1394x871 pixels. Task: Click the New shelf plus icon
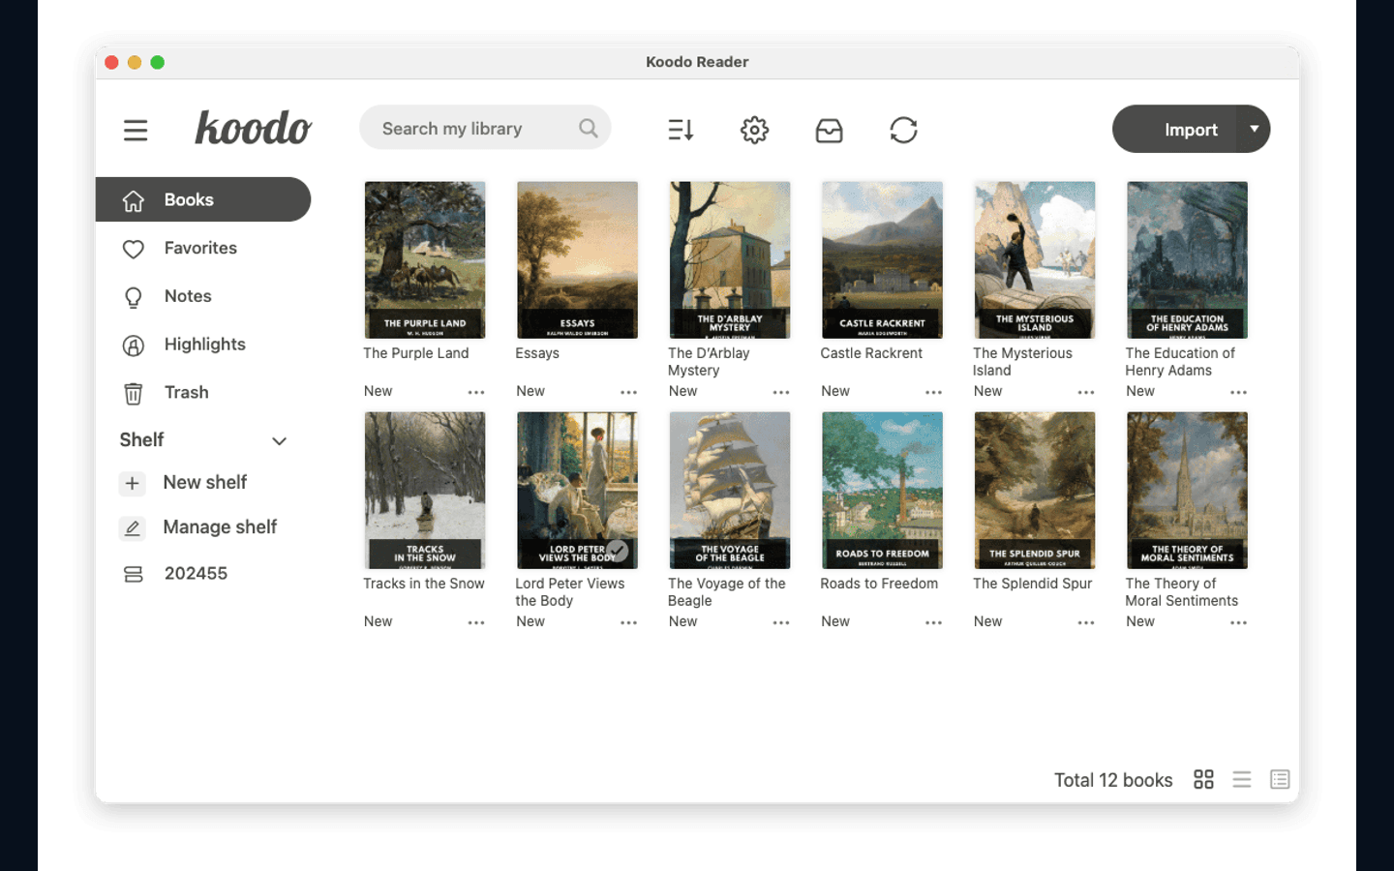[133, 483]
